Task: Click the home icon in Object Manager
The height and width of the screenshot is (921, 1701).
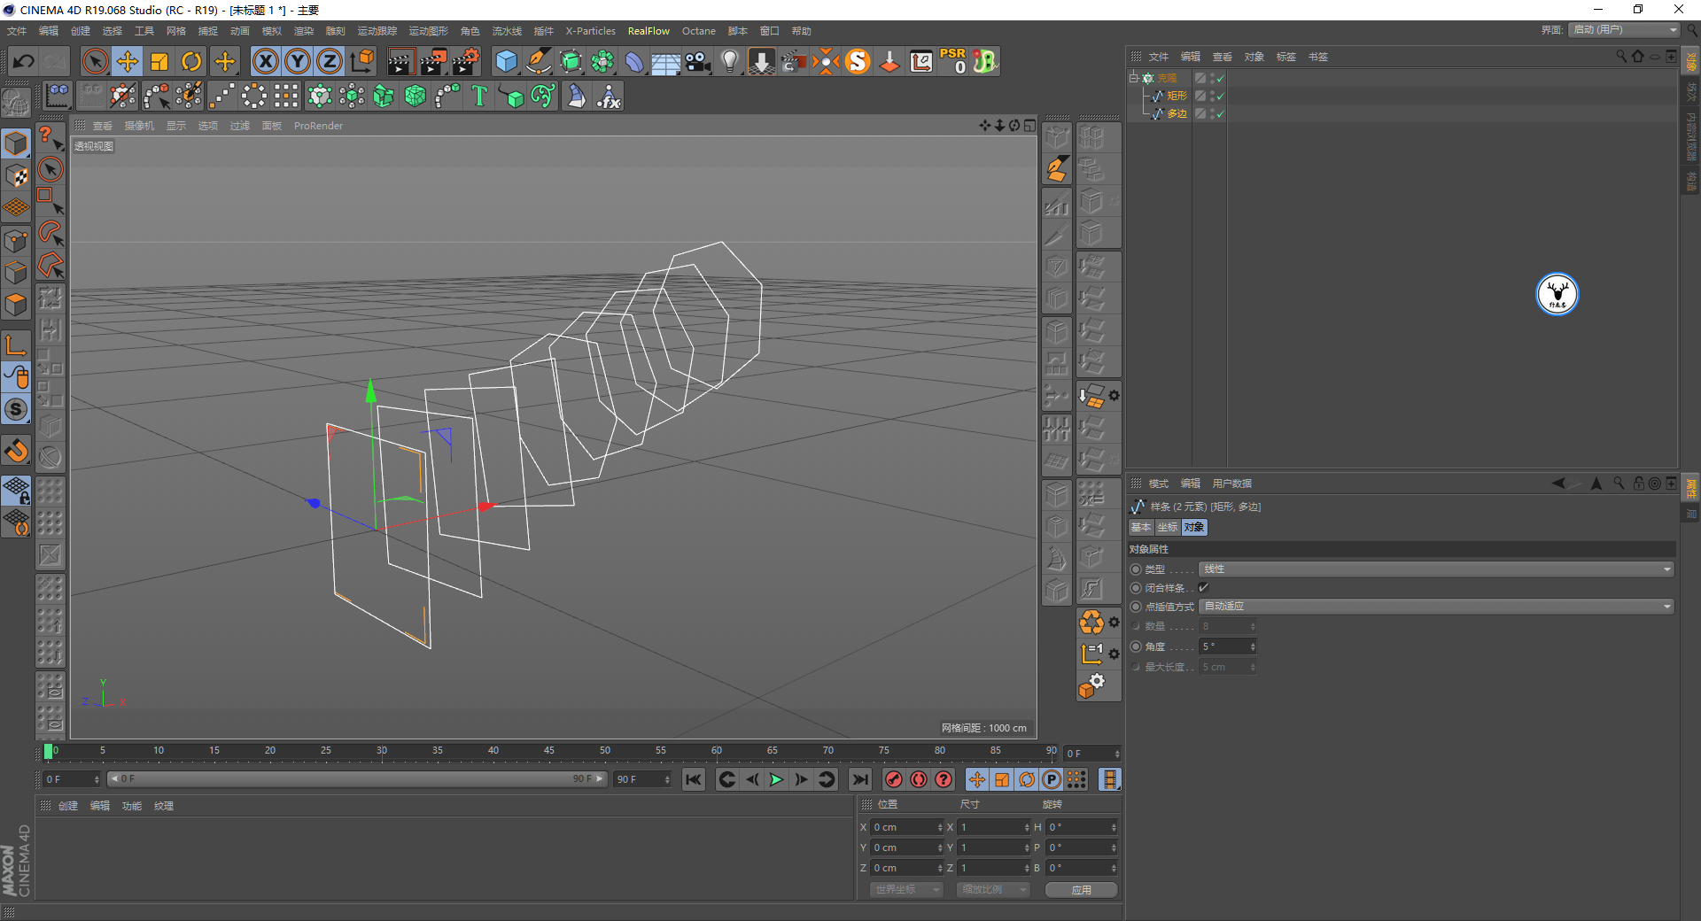Action: 1638,57
